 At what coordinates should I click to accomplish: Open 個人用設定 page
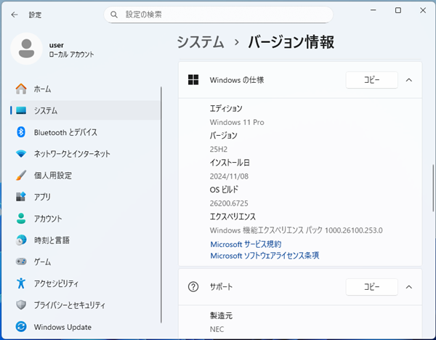tap(85, 175)
